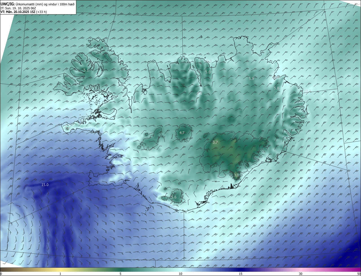361x276 pixels.
Task: Click the 15 tick on the color scale
Action: point(241,274)
